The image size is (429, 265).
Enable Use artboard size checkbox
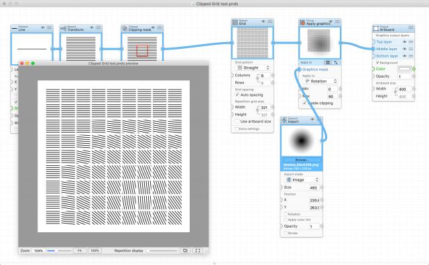237,121
